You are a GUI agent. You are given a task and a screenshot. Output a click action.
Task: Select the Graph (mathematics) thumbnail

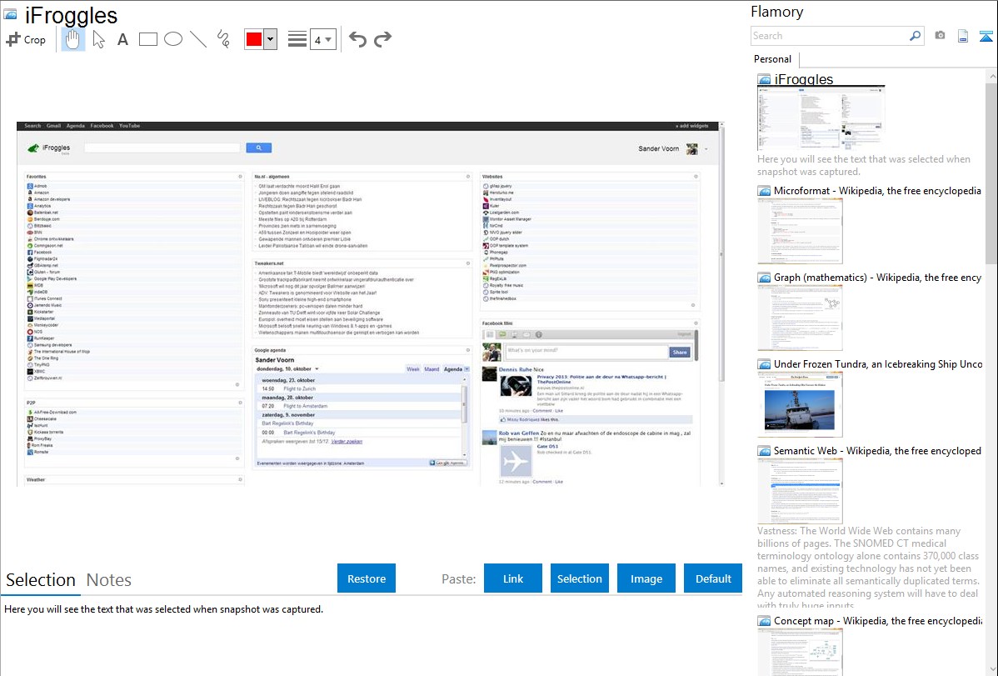[800, 318]
